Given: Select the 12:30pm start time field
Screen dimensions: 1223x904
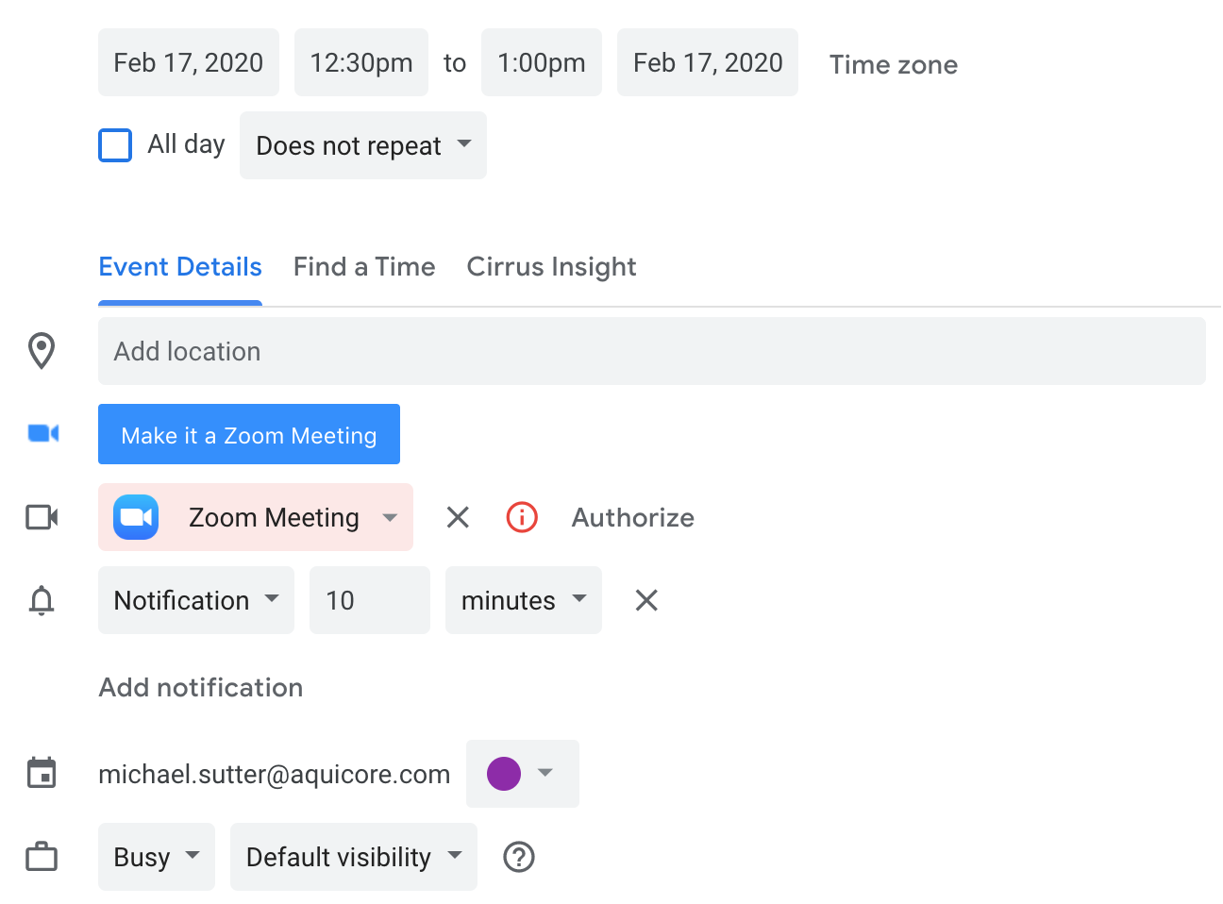Looking at the screenshot, I should click(361, 62).
